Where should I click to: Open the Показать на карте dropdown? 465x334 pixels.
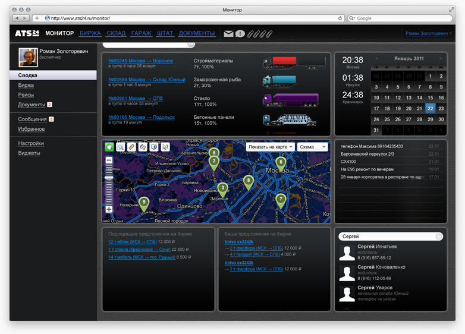[x=270, y=147]
